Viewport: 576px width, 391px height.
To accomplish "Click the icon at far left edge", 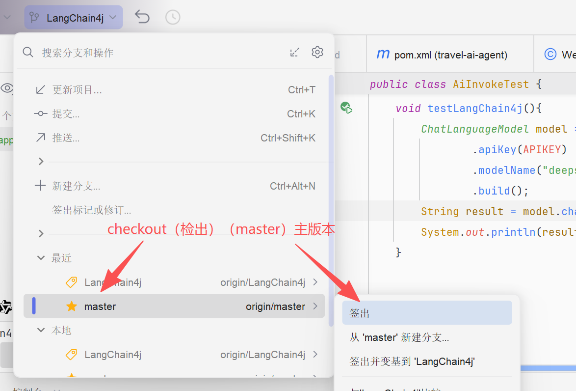I will (x=5, y=307).
